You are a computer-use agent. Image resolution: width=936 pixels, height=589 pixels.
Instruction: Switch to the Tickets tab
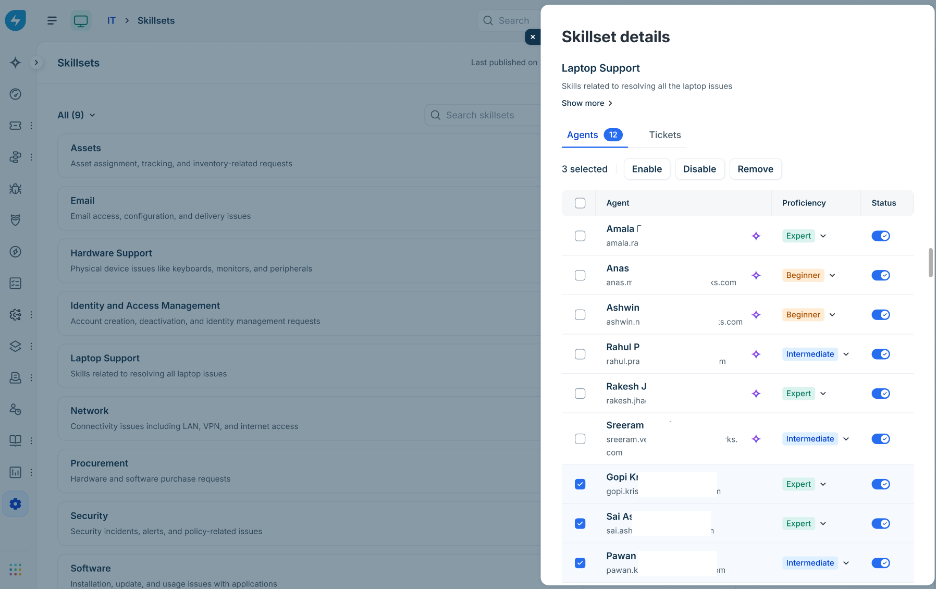click(x=665, y=135)
